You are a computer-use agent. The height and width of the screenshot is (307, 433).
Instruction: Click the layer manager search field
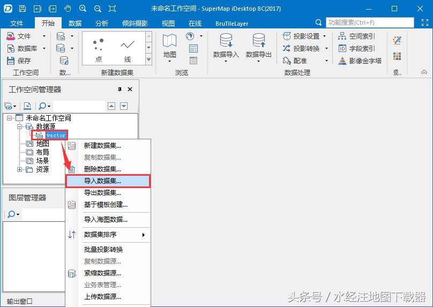pyautogui.click(x=43, y=214)
